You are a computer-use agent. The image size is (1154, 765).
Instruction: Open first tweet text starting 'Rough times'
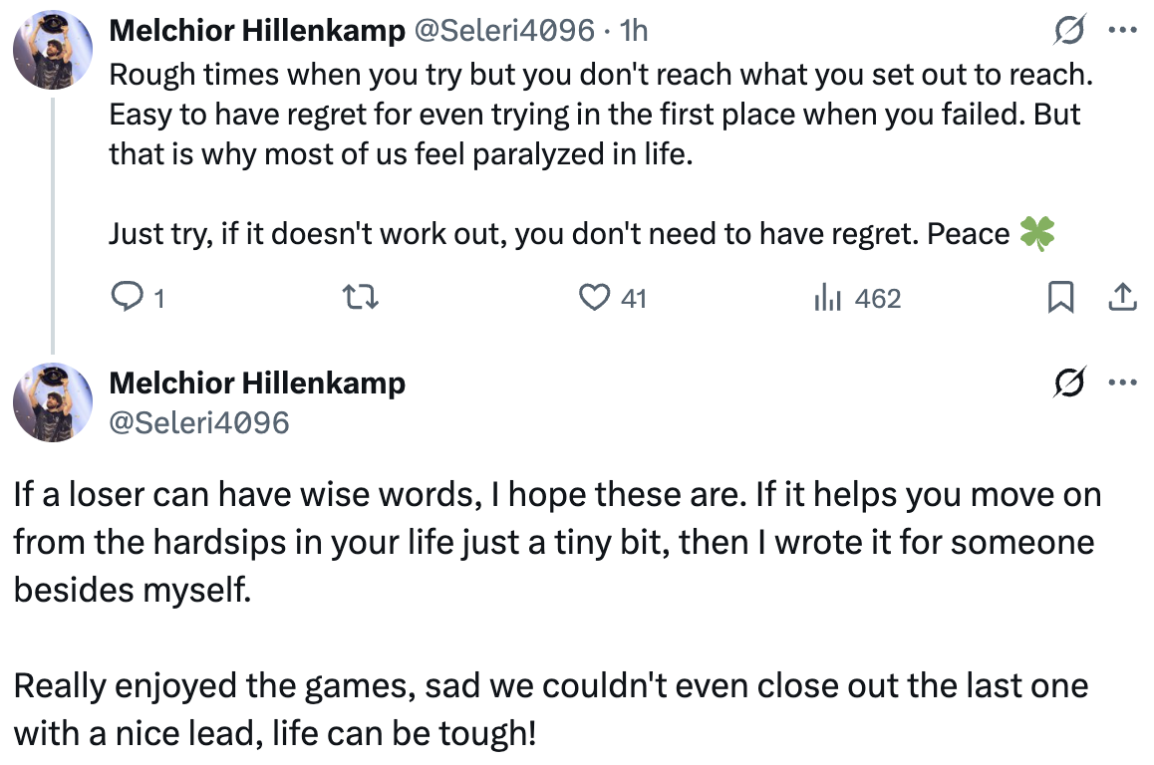(x=601, y=114)
